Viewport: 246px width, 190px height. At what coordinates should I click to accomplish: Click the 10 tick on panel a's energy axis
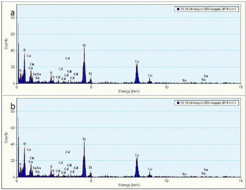(166, 87)
